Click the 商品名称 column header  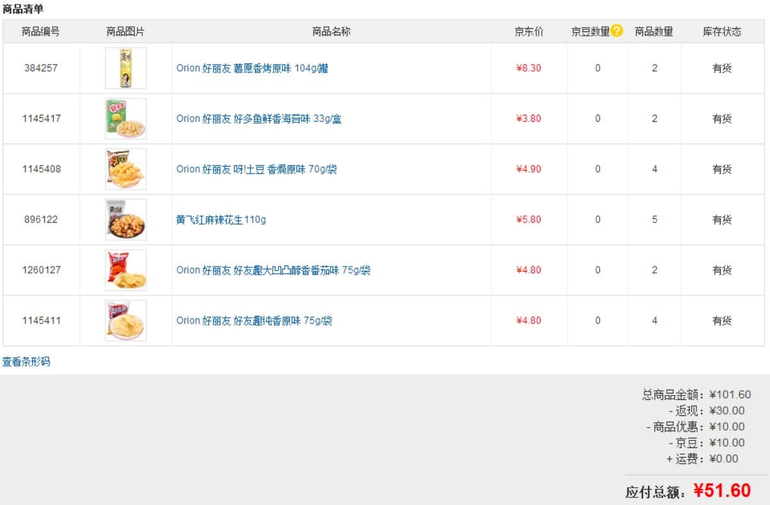(331, 31)
